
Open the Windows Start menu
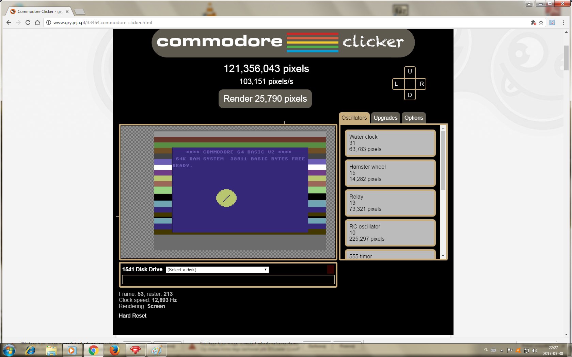click(9, 350)
